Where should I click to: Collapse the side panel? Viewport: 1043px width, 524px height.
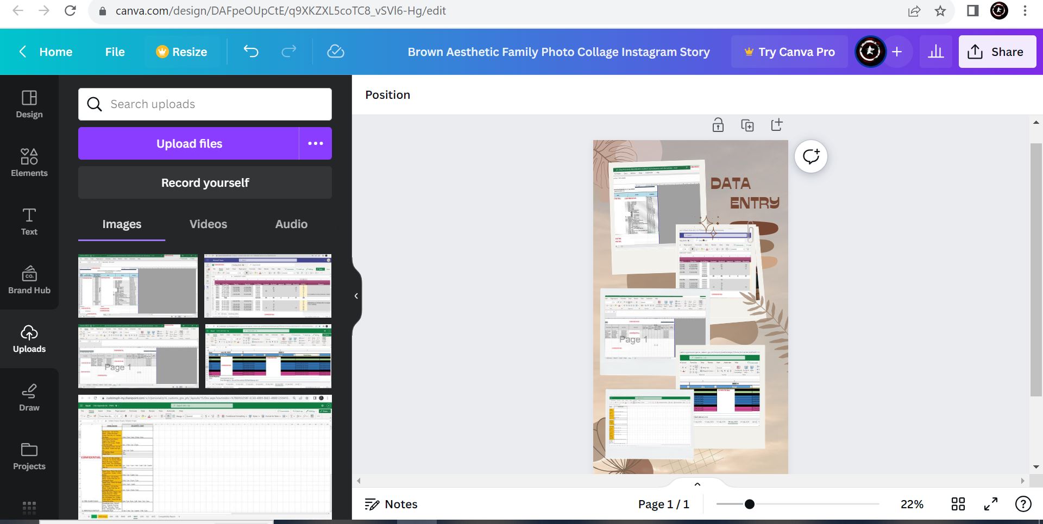(356, 296)
